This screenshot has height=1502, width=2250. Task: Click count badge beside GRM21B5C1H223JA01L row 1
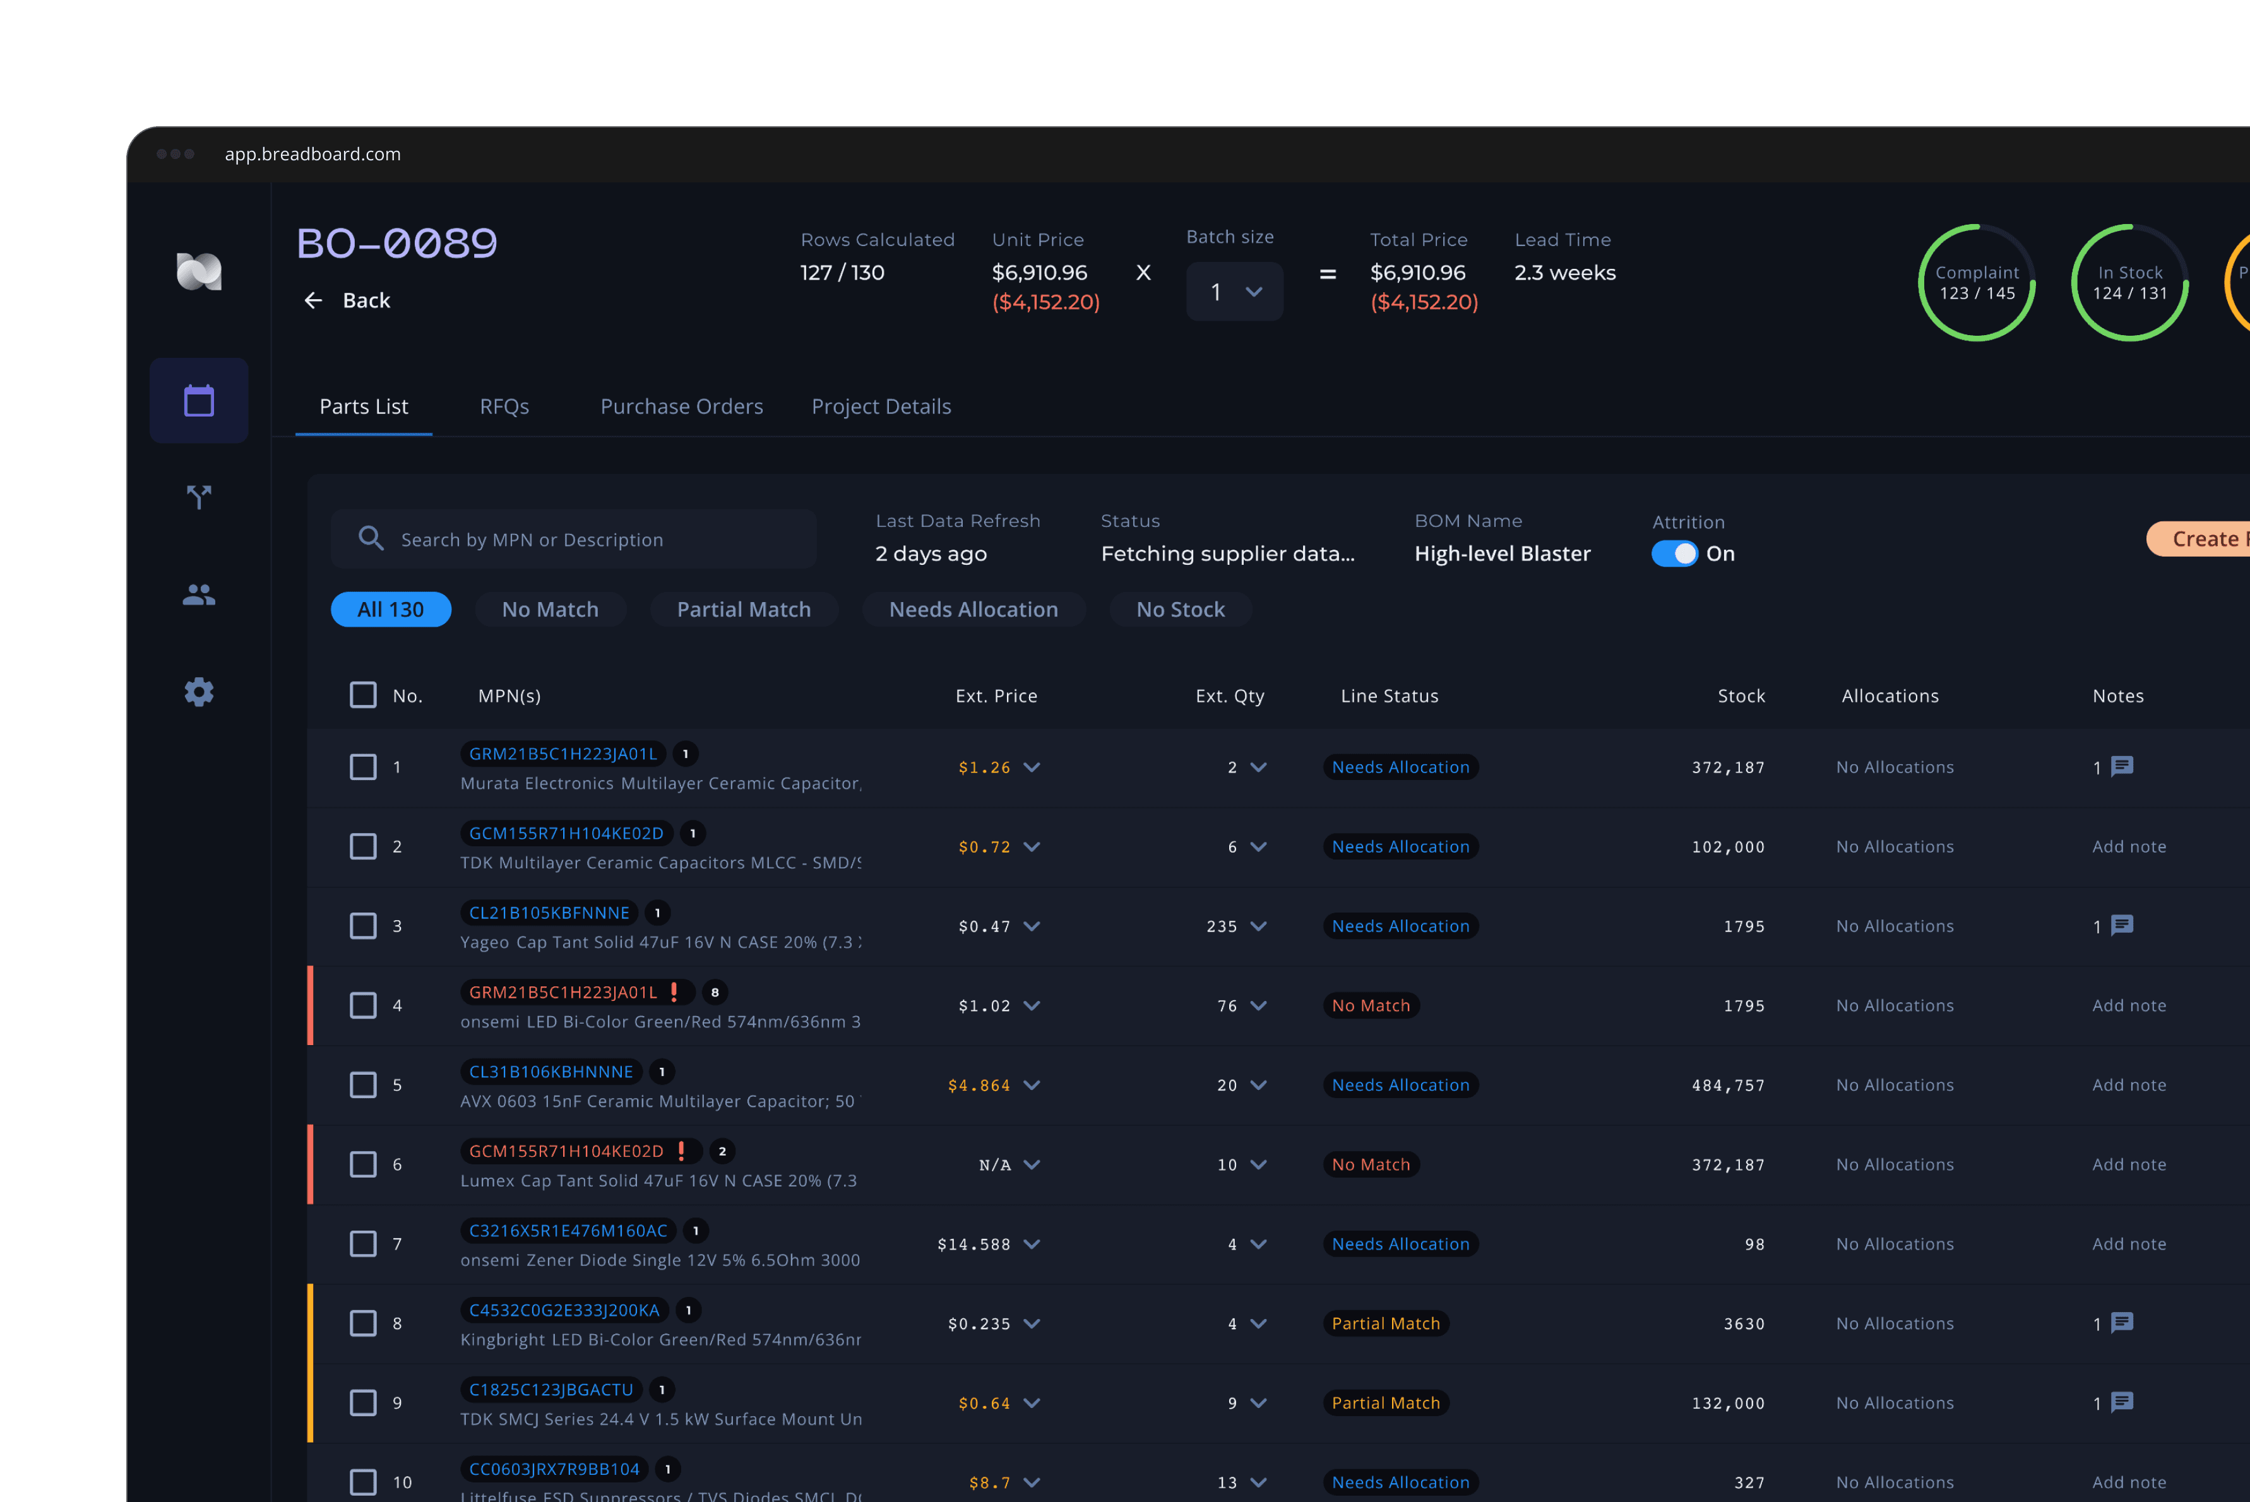point(685,754)
